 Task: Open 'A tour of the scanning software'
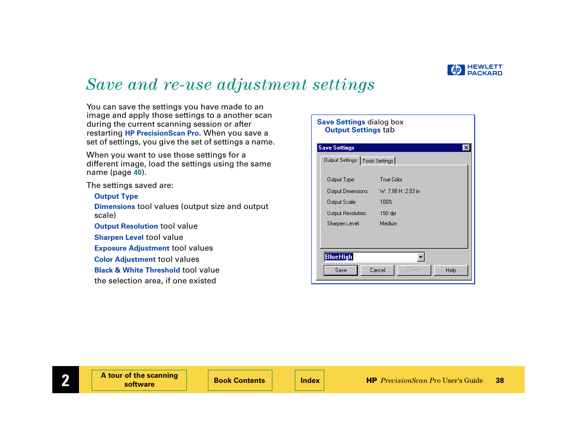click(x=139, y=380)
